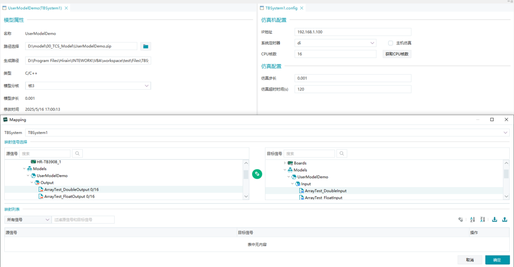514x267 pixels.
Task: Click the ArrayTest_DoubleInput signal icon
Action: click(302, 191)
